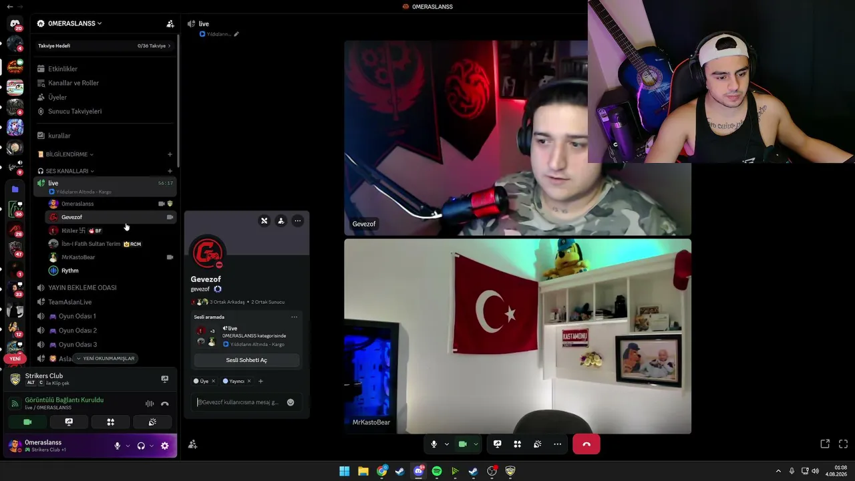Select the MrKastoBear video tile

pyautogui.click(x=518, y=337)
